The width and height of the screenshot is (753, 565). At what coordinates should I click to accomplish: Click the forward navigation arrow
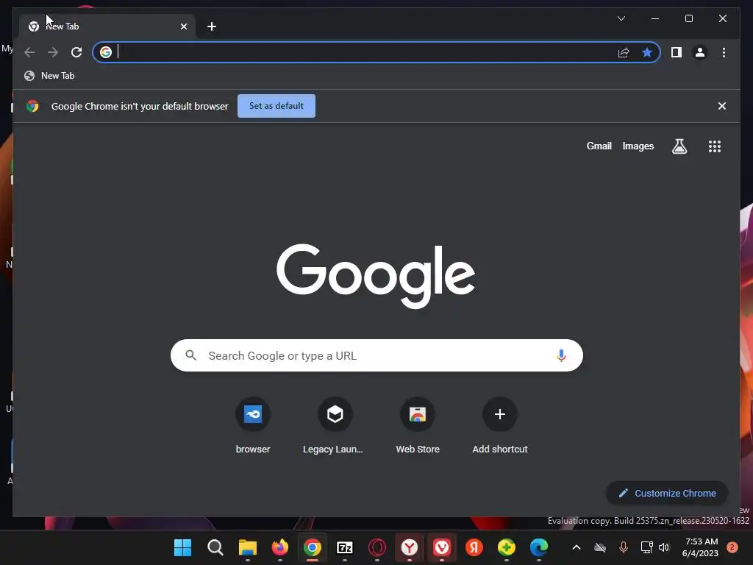tap(53, 52)
